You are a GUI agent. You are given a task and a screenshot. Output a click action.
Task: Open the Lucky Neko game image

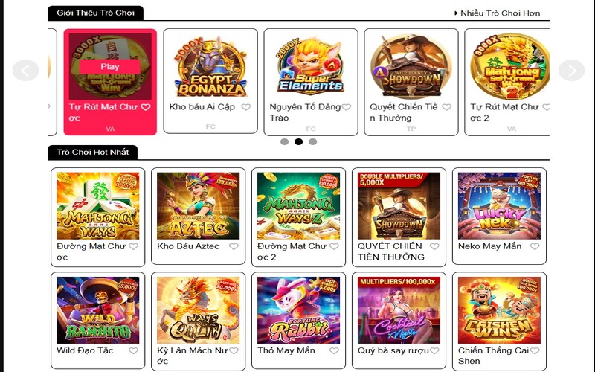(x=499, y=206)
